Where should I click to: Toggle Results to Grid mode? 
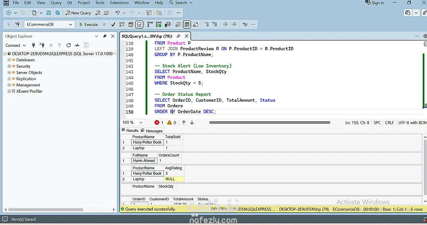(187, 24)
